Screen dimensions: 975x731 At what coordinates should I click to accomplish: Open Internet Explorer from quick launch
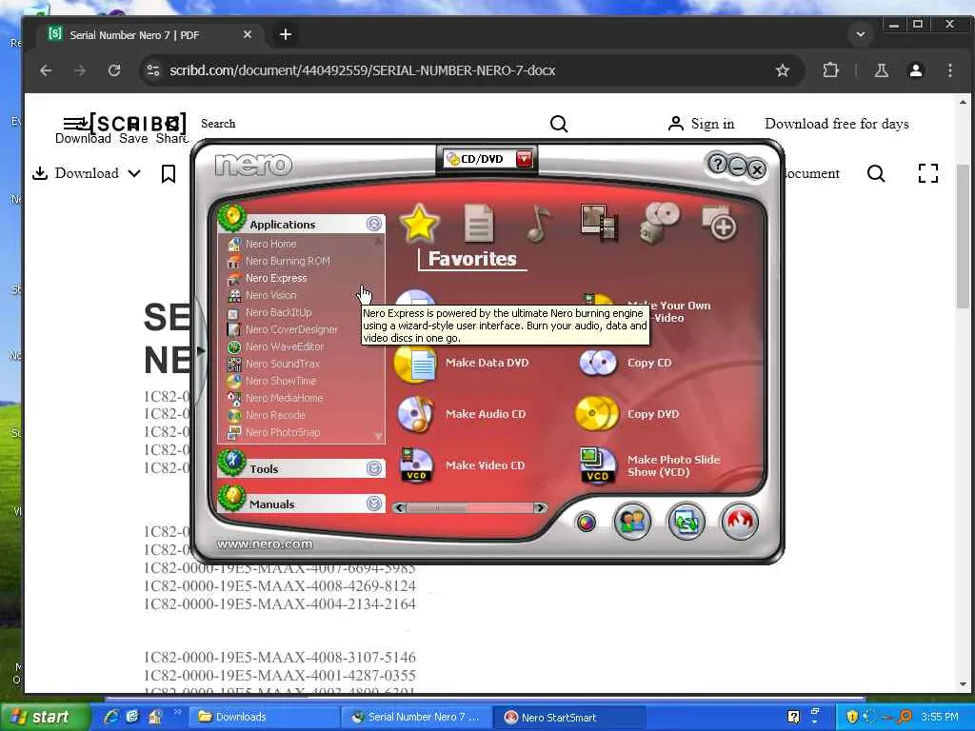[x=111, y=717]
